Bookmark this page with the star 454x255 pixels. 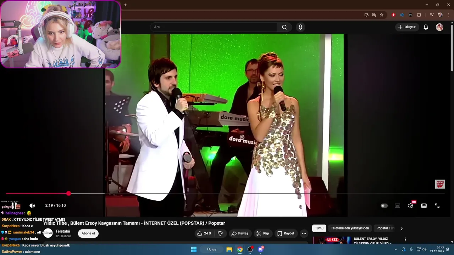click(382, 15)
